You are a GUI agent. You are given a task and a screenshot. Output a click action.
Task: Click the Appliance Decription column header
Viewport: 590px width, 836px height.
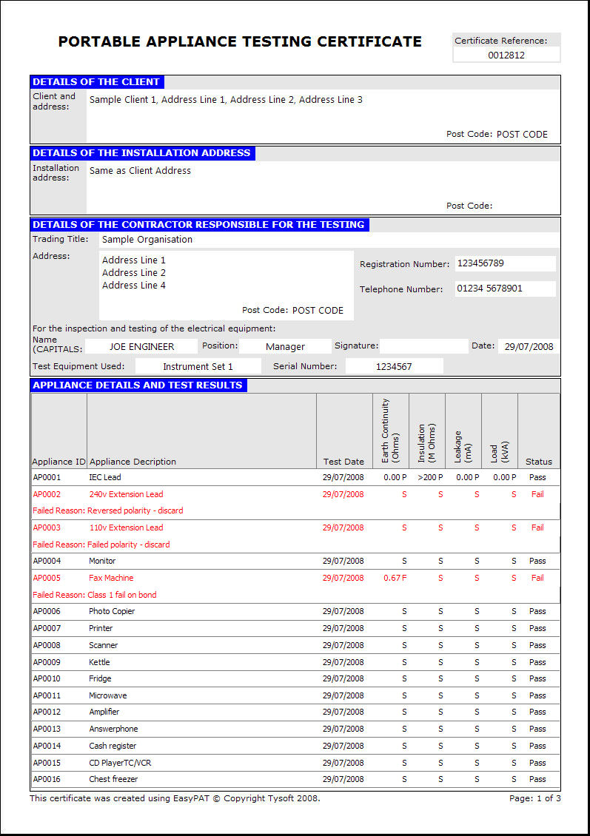click(133, 462)
